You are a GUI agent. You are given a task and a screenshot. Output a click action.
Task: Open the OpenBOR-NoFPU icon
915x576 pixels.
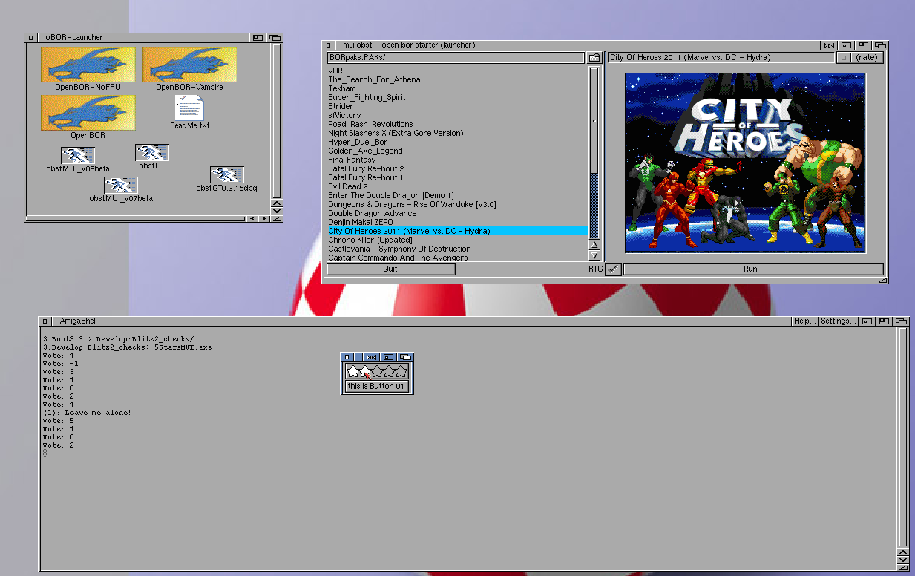pos(88,65)
